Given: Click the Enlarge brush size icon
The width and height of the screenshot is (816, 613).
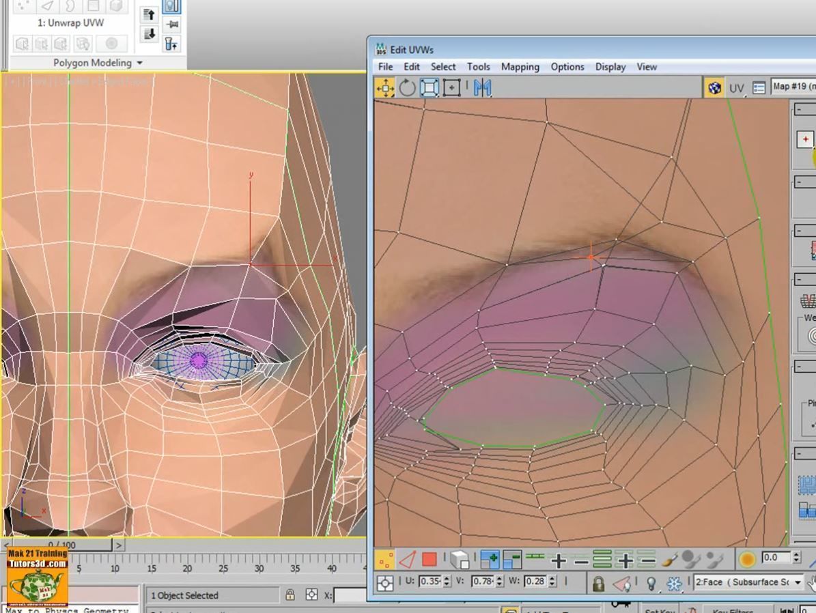Looking at the screenshot, I should (691, 559).
